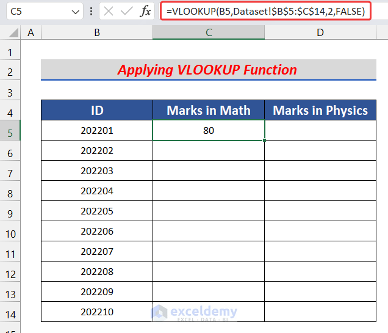388x333 pixels.
Task: Select Marks in Math cell for 202207
Action: click(x=209, y=252)
